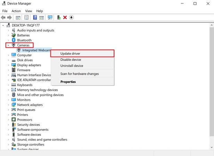Viewport: 214px width, 156px height.
Task: Click the Batteries category icon
Action: (14, 35)
